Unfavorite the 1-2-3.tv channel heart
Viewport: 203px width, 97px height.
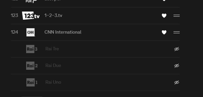164,16
